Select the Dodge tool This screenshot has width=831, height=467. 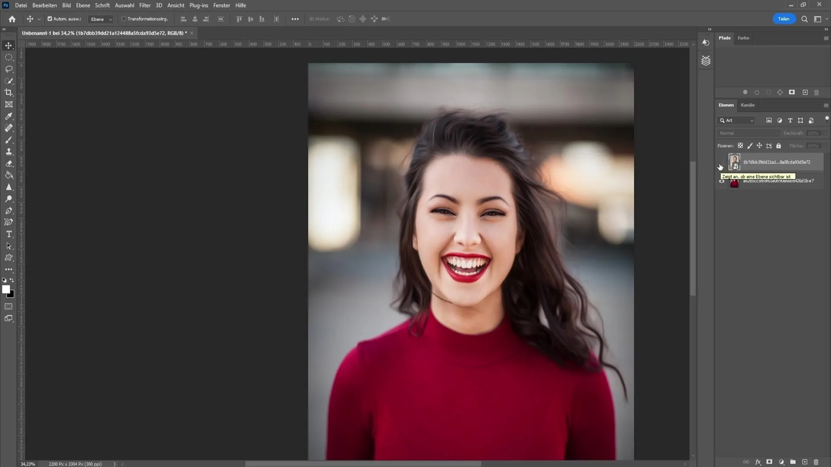click(x=9, y=199)
